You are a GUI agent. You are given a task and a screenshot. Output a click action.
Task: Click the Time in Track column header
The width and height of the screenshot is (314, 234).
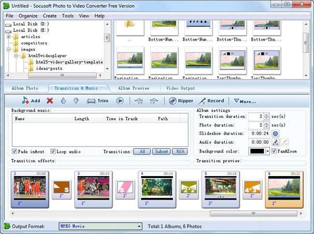130,119
